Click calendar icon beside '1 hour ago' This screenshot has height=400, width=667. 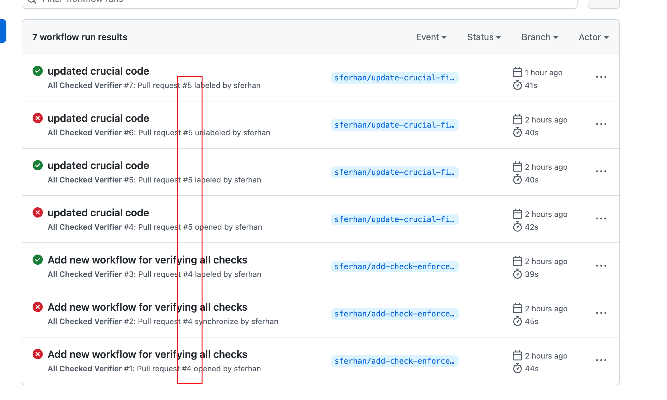click(x=517, y=72)
